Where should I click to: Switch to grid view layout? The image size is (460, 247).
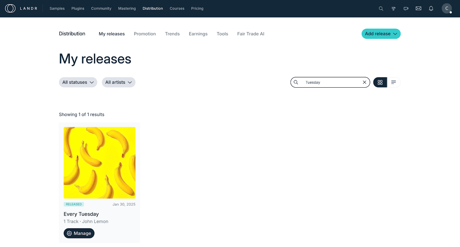(380, 82)
